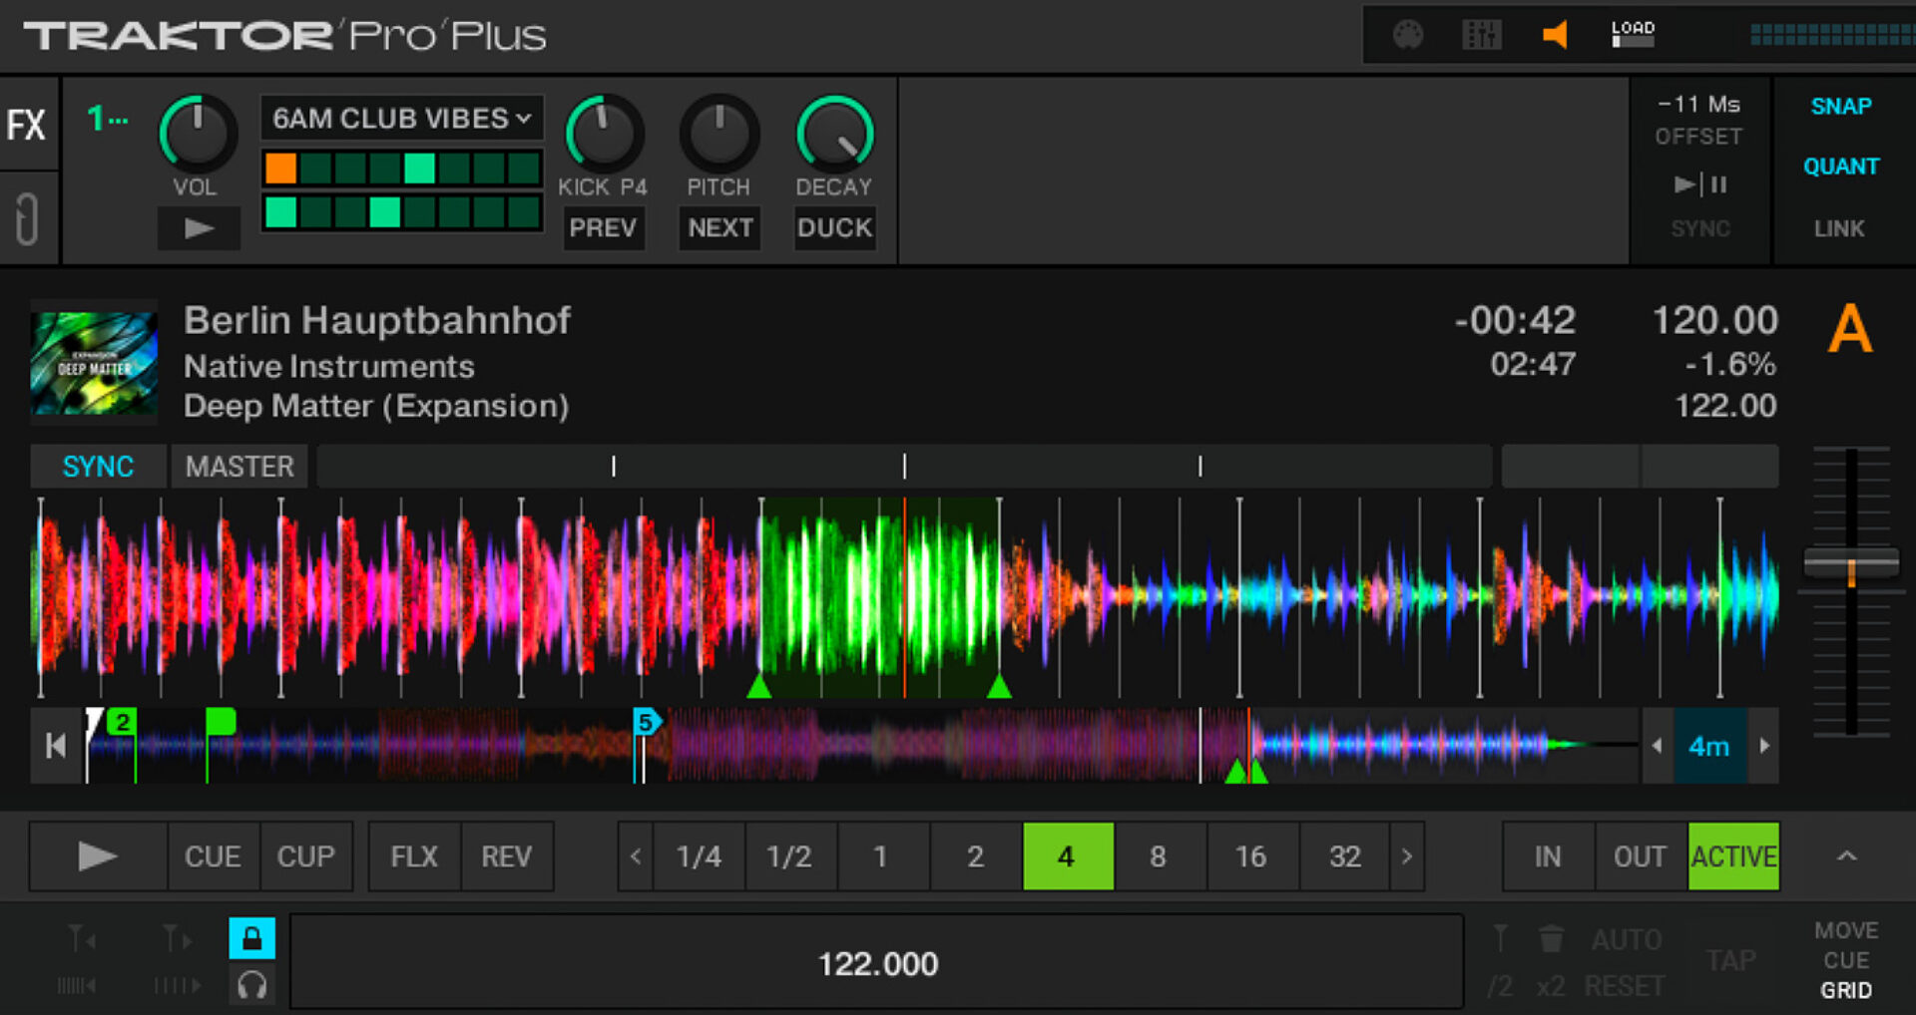This screenshot has width=1916, height=1015.
Task: Click the DECAY knob
Action: (834, 134)
